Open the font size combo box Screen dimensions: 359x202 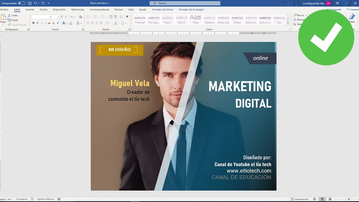tap(56, 17)
